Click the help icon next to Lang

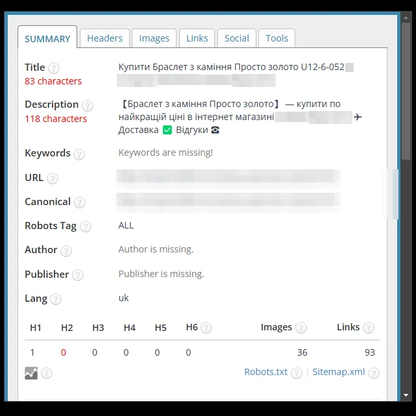tap(56, 299)
